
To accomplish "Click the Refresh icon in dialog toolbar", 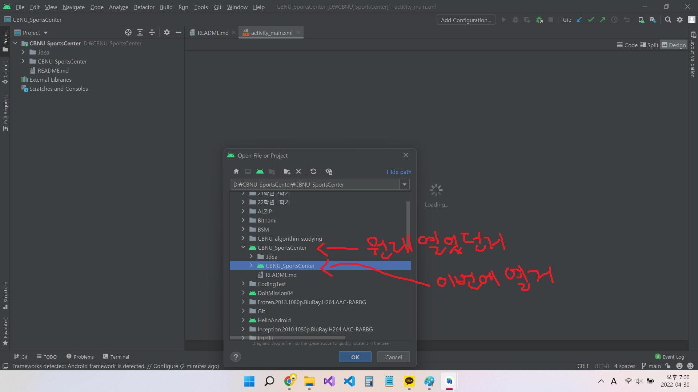I will (x=313, y=171).
